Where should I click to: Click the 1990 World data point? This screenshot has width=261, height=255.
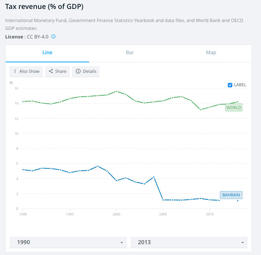pos(23,102)
